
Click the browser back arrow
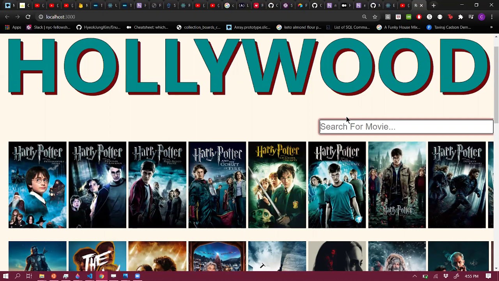click(x=7, y=17)
